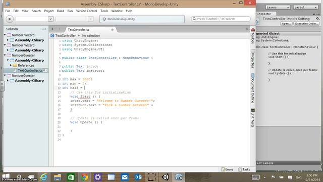Click the 'void Update ()' code line
This screenshot has height=182, width=323.
(x=86, y=122)
